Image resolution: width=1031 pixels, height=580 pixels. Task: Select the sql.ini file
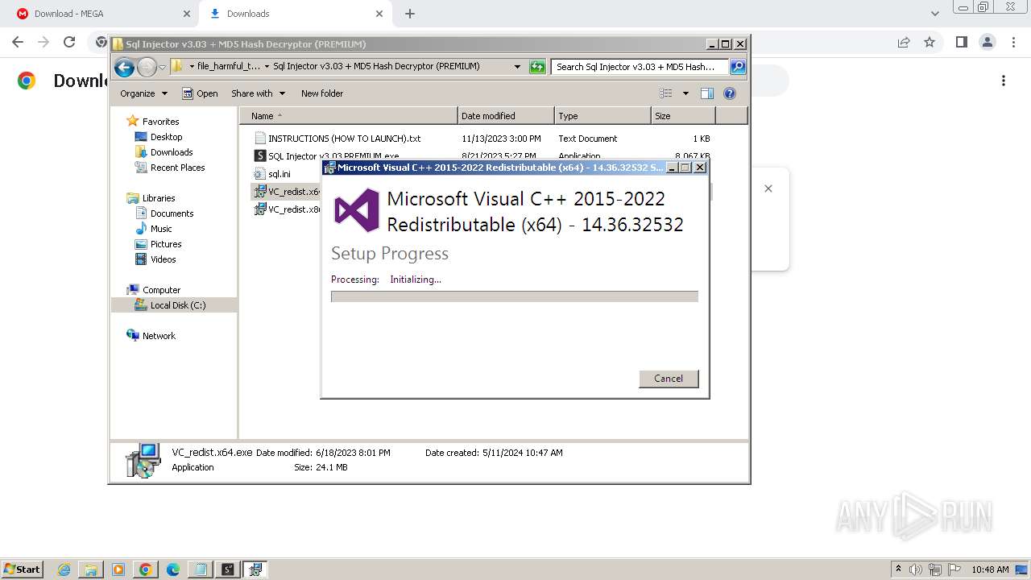click(272, 174)
